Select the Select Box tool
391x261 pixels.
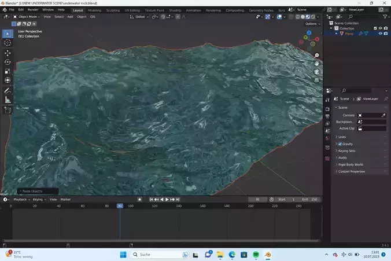(x=8, y=34)
